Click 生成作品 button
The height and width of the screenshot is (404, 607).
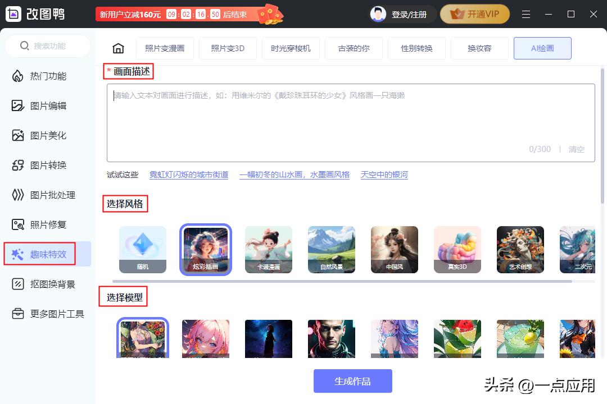click(352, 381)
